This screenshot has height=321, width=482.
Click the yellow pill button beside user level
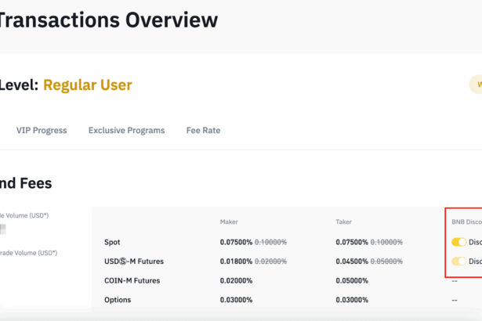coord(476,85)
